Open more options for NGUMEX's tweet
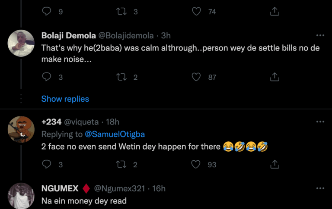Screen dimensions: 332x209 coord(320,188)
